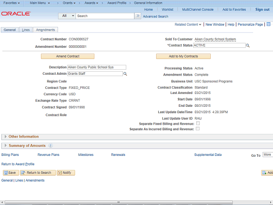Click the bottom Amendments footer link
Image resolution: width=273 pixels, height=205 pixels.
pyautogui.click(x=35, y=180)
